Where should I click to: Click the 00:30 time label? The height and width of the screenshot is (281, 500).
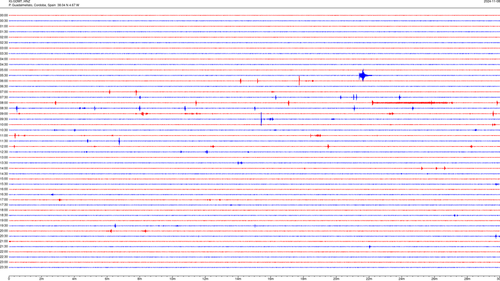click(x=4, y=21)
